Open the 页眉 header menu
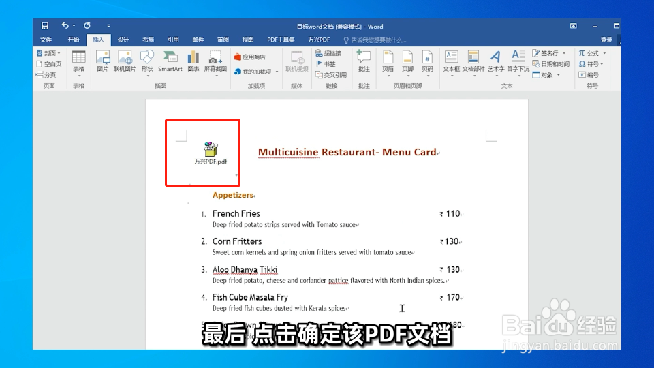 point(388,63)
